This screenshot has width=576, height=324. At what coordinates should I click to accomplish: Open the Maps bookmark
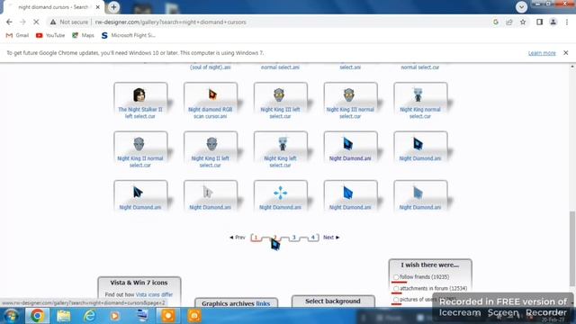(x=83, y=35)
